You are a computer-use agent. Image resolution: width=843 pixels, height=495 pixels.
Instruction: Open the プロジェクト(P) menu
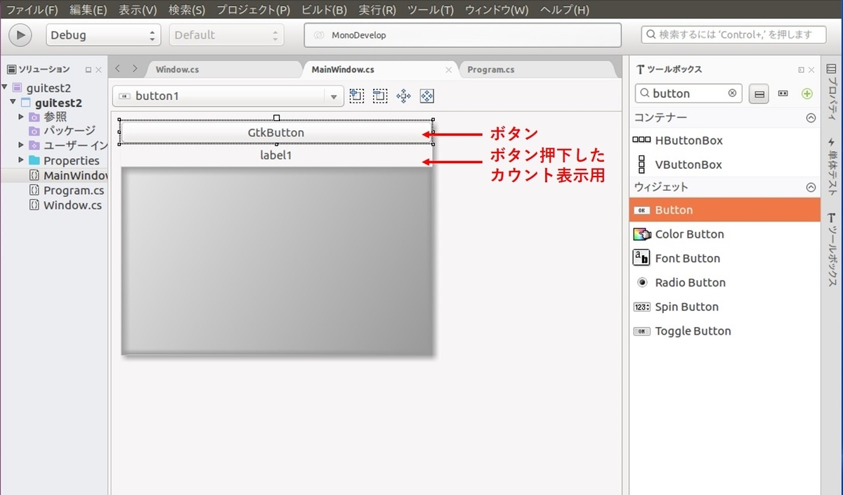tap(251, 10)
